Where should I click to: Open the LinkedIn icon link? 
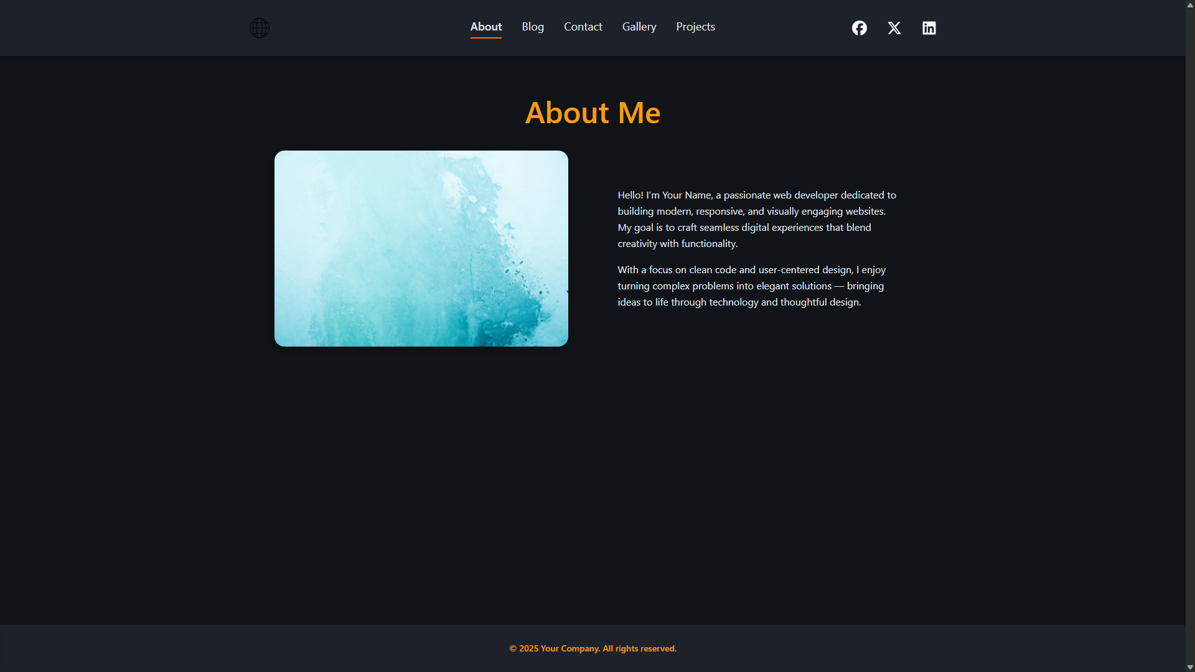(929, 28)
